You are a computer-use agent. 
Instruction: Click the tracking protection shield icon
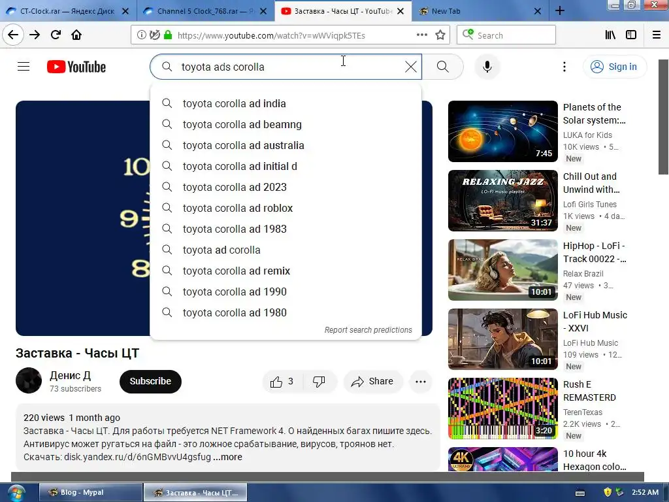[x=154, y=35]
